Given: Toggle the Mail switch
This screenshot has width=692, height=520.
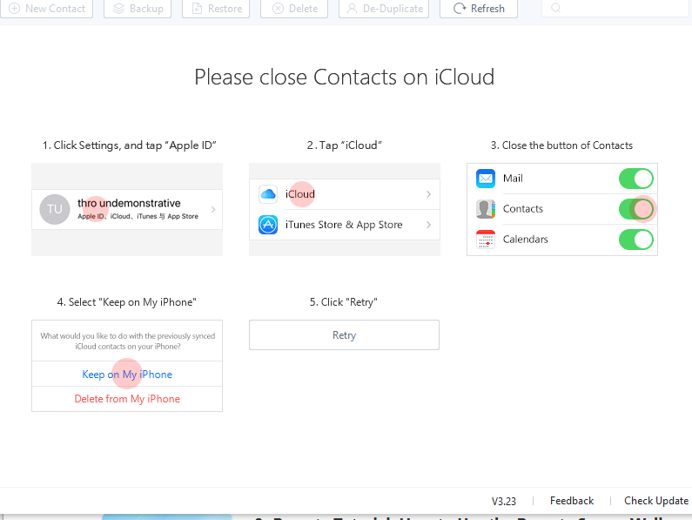Looking at the screenshot, I should click(x=636, y=179).
